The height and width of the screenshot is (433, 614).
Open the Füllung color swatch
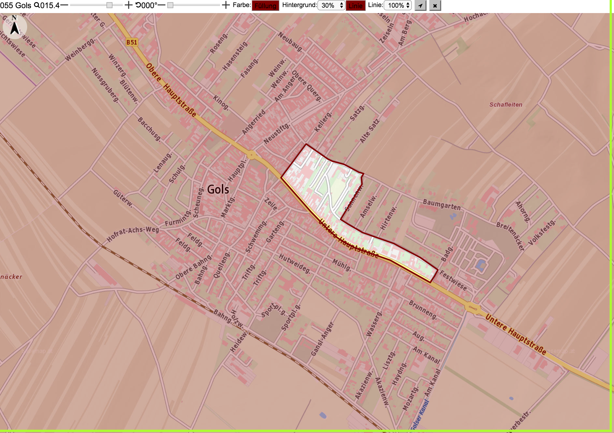(265, 6)
